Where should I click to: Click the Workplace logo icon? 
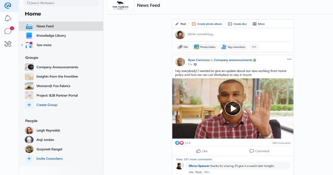pyautogui.click(x=8, y=5)
